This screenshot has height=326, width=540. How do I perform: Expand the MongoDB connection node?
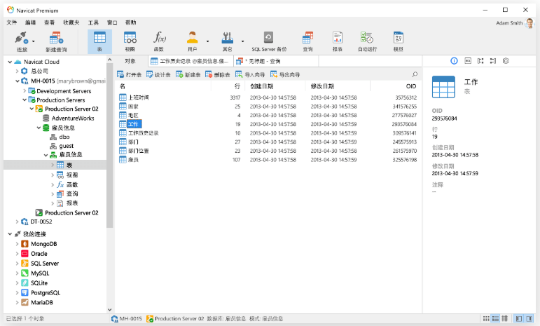[17, 244]
